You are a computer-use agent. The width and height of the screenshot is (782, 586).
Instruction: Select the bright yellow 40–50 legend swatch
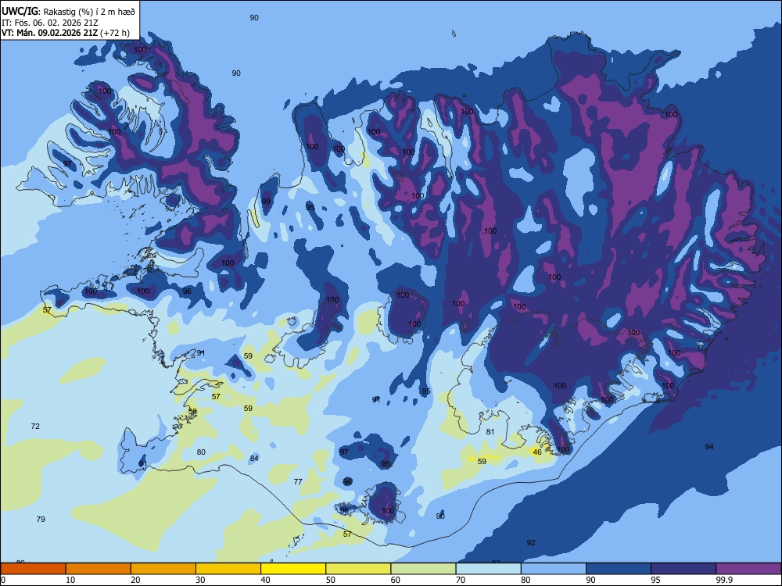point(293,569)
